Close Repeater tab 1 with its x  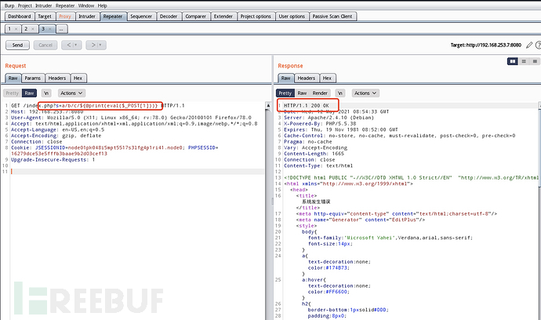17,28
